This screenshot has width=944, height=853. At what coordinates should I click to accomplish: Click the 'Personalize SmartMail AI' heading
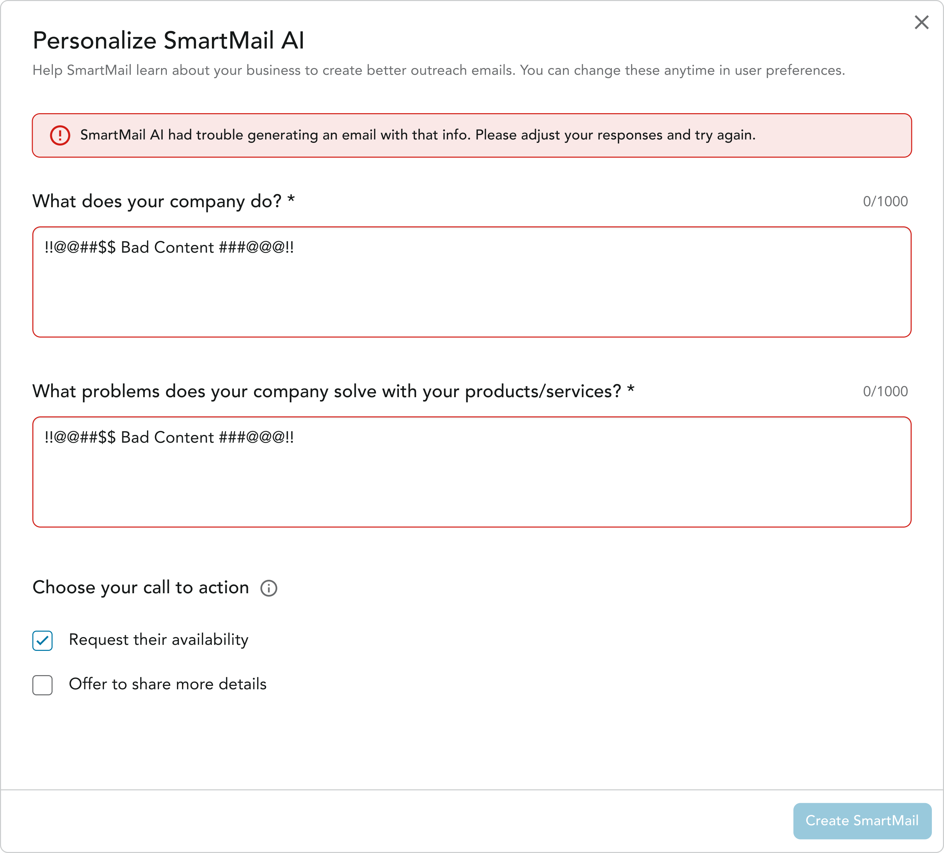(x=168, y=40)
